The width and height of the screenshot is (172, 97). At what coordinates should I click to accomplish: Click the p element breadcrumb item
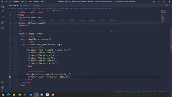click(112, 9)
